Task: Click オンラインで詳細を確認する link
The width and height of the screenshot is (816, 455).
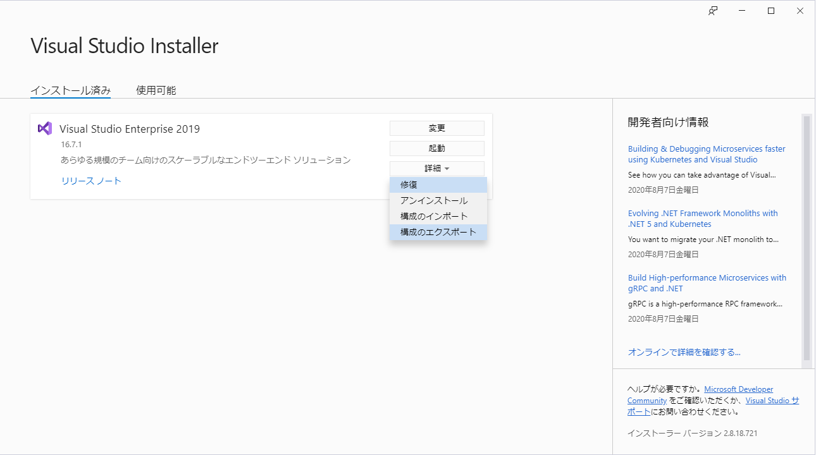Action: (x=684, y=352)
